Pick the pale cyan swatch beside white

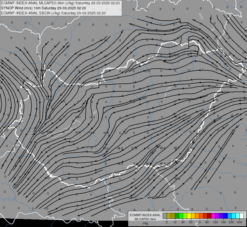(x=238, y=216)
